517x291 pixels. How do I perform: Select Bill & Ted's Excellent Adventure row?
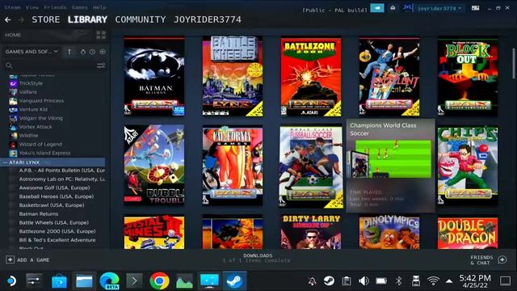(57, 240)
